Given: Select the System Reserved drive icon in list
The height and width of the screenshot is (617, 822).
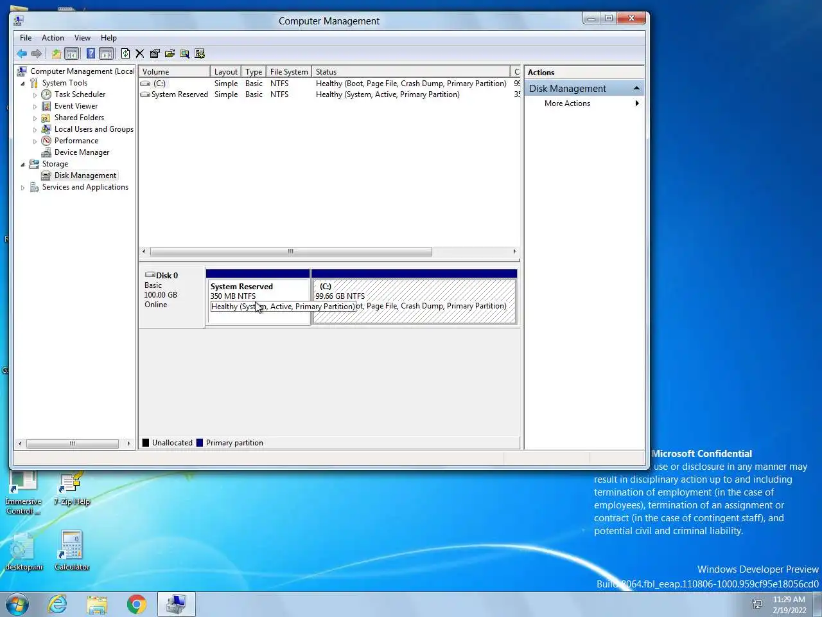Looking at the screenshot, I should 145,94.
